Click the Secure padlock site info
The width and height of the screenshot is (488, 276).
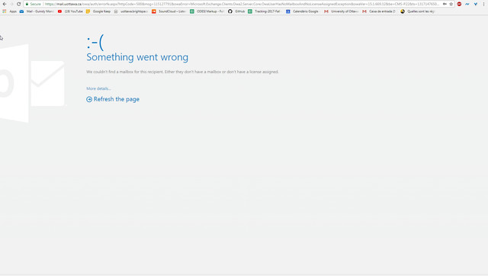point(34,4)
